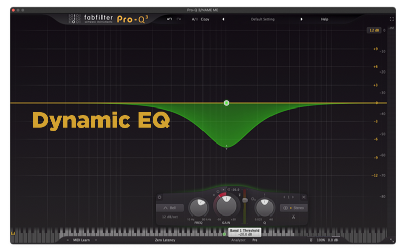Click the dynamic range X icon near gain knob
406x251 pixels.
[x=214, y=195]
